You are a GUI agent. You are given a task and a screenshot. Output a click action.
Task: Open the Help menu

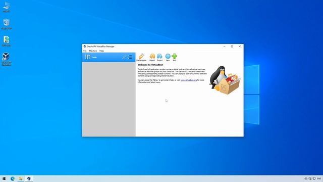coord(101,51)
